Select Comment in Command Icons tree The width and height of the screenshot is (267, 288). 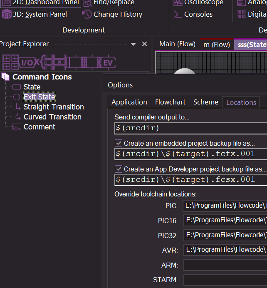tap(40, 127)
